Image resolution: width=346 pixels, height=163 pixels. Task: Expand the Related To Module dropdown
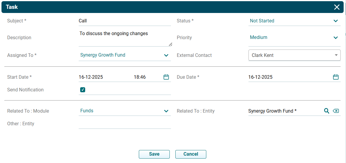click(x=166, y=111)
